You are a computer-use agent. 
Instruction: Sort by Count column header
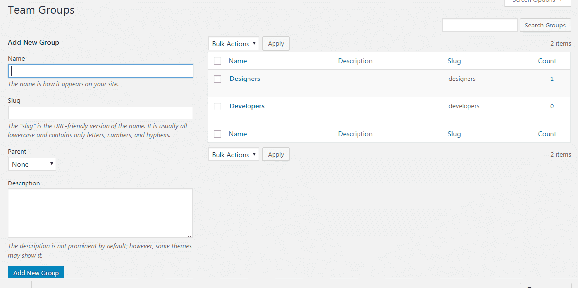pos(547,61)
